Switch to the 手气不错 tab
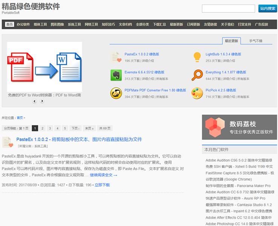Screen dimensions: 278x226 click(256, 41)
